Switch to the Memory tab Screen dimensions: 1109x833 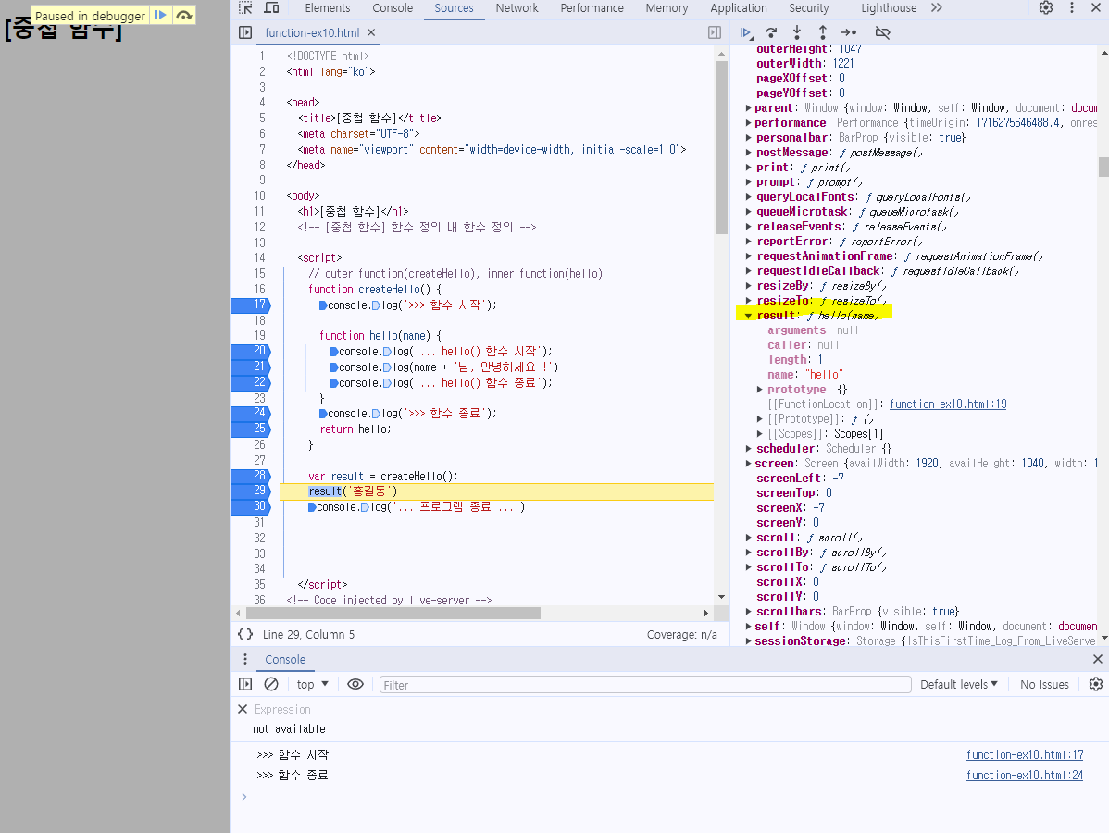(667, 7)
